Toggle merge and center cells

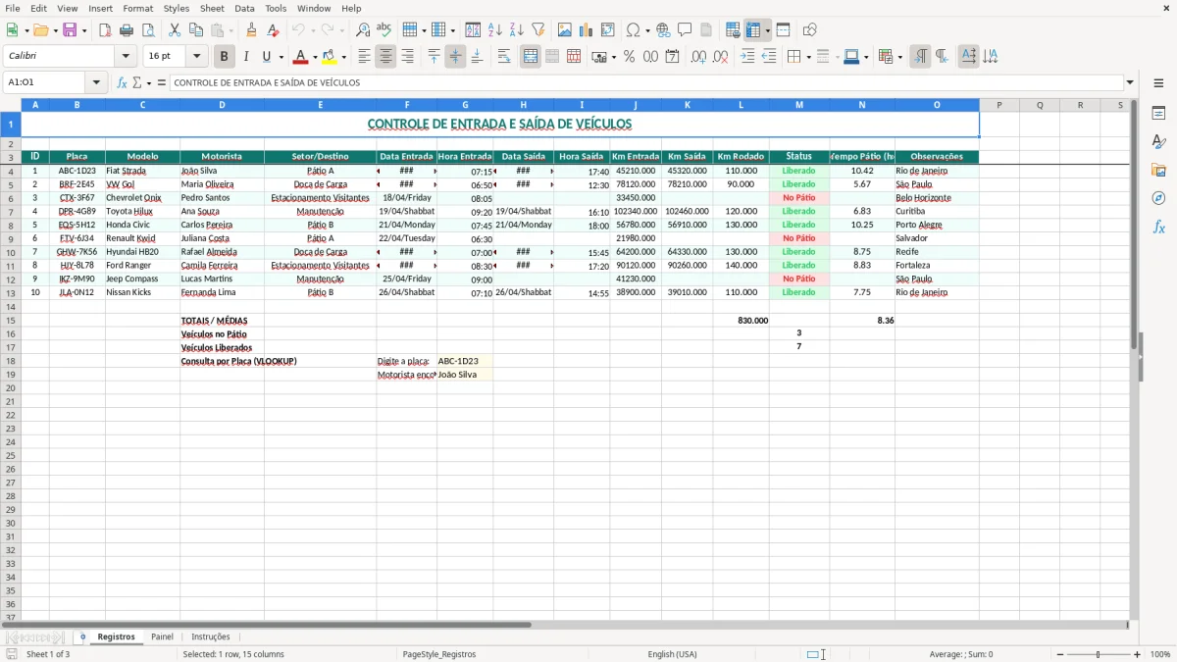coord(531,57)
